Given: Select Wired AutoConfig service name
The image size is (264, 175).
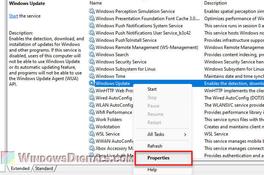Looking at the screenshot, I should (113, 98).
